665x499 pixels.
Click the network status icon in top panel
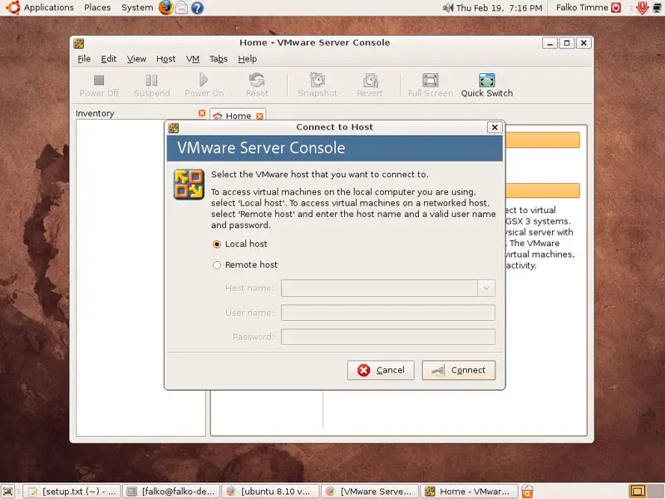point(658,7)
